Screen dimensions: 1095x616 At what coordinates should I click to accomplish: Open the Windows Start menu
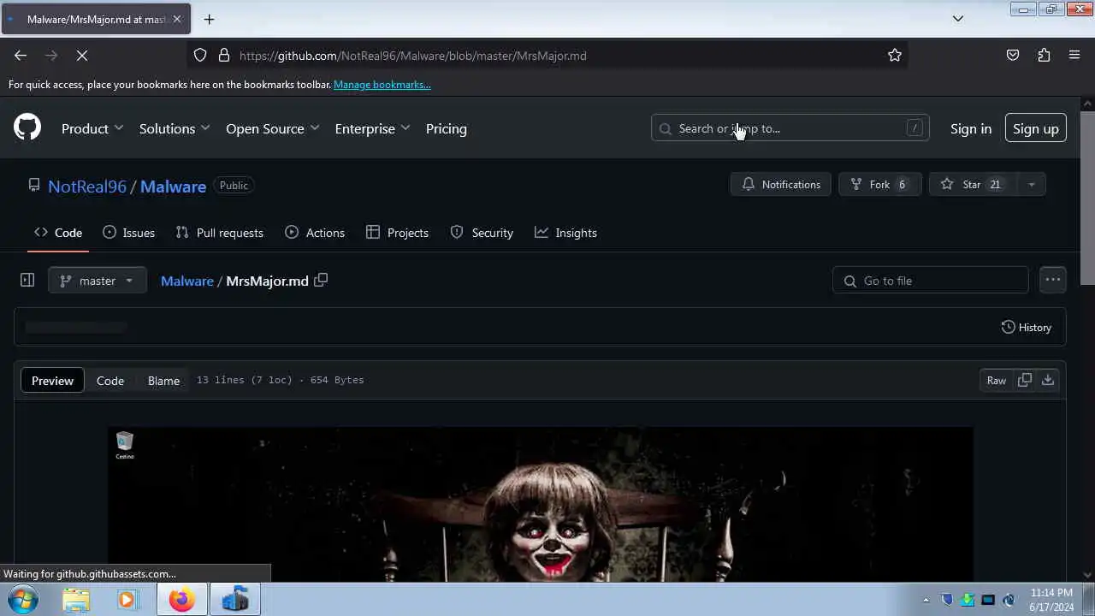click(x=22, y=600)
